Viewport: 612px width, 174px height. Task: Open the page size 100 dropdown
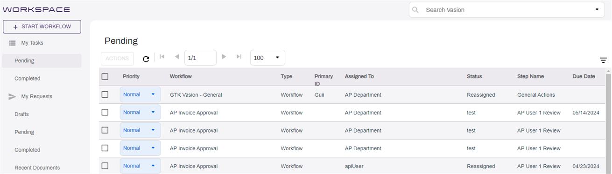[267, 58]
